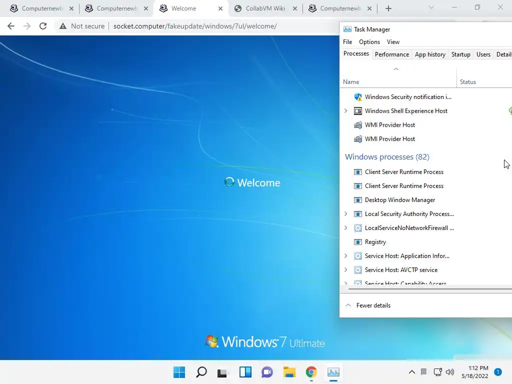The image size is (512, 384).
Task: Expand LocalServiceNoNetworkFirewall row
Action: [x=346, y=228]
